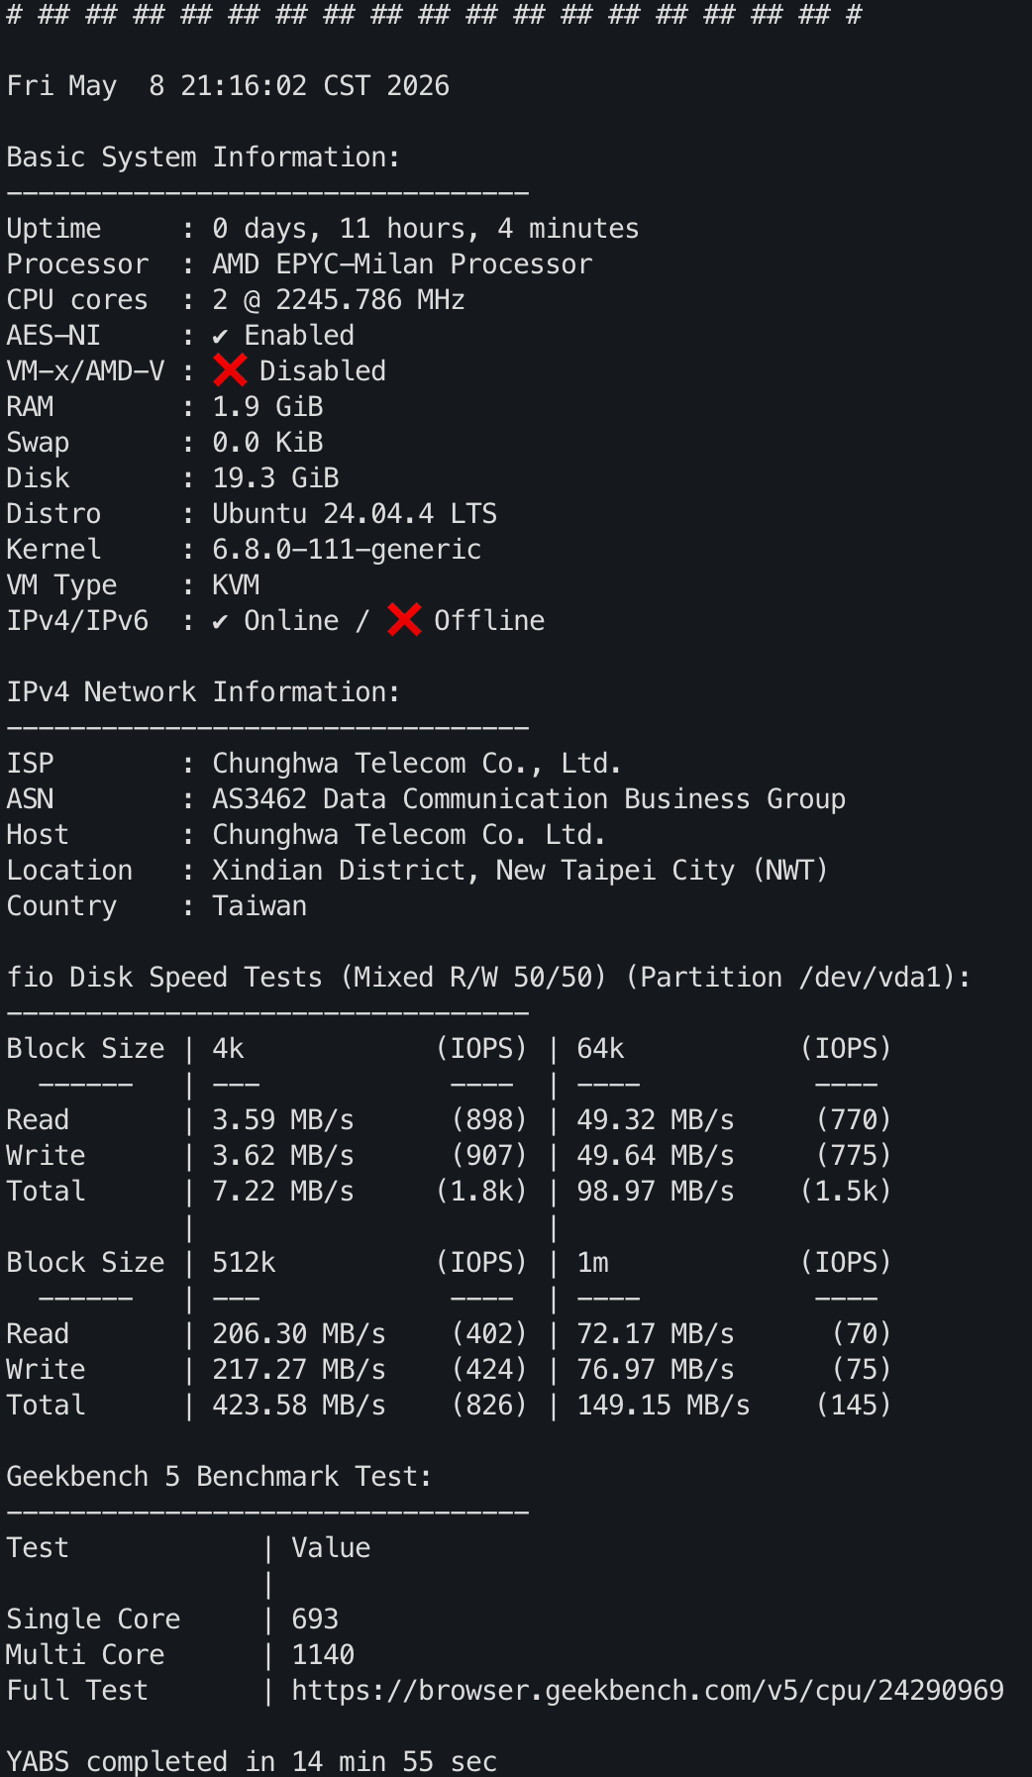Image resolution: width=1032 pixels, height=1777 pixels.
Task: Click the timestamp Fri May 8 line
Action: tap(228, 86)
